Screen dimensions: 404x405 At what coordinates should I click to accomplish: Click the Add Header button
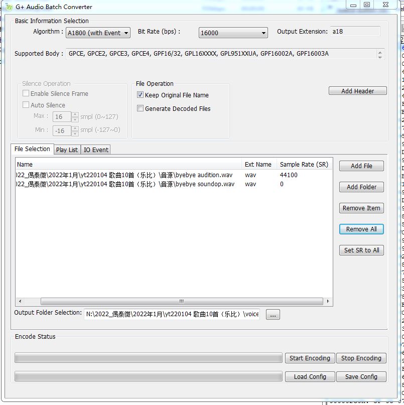click(357, 91)
